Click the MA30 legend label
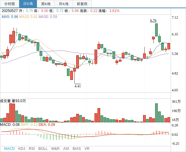This screenshot has height=152, width=186. [x=48, y=17]
